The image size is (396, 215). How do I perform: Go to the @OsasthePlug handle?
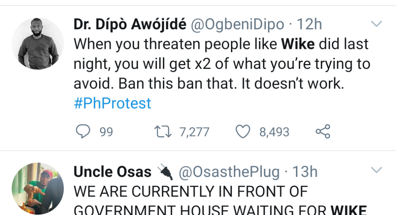(229, 172)
